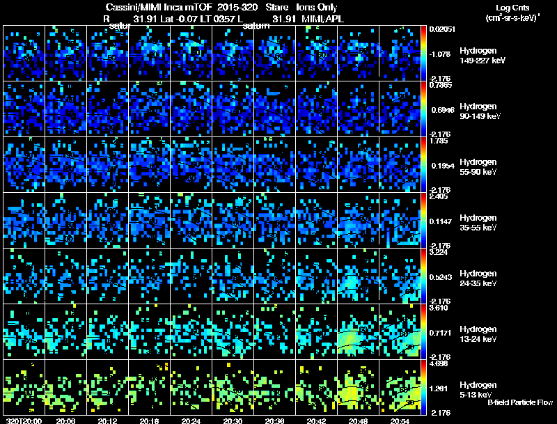Click the 90-149 keV image panel at 20:30
The image size is (557, 424).
[x=233, y=109]
